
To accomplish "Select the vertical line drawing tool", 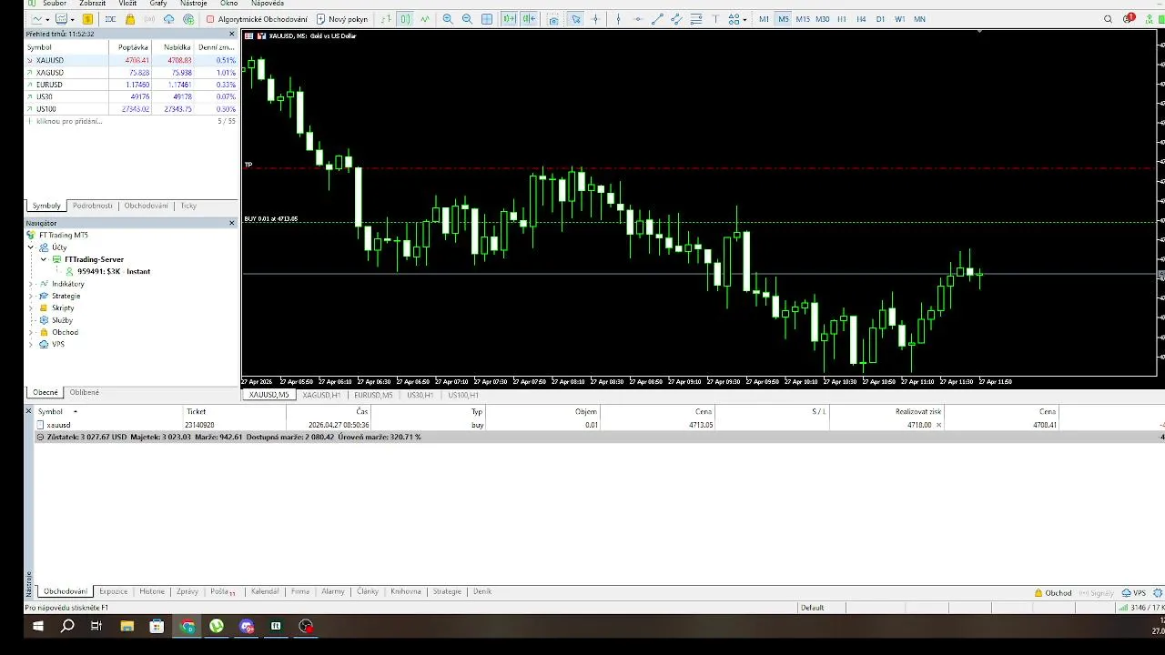I will 619,19.
